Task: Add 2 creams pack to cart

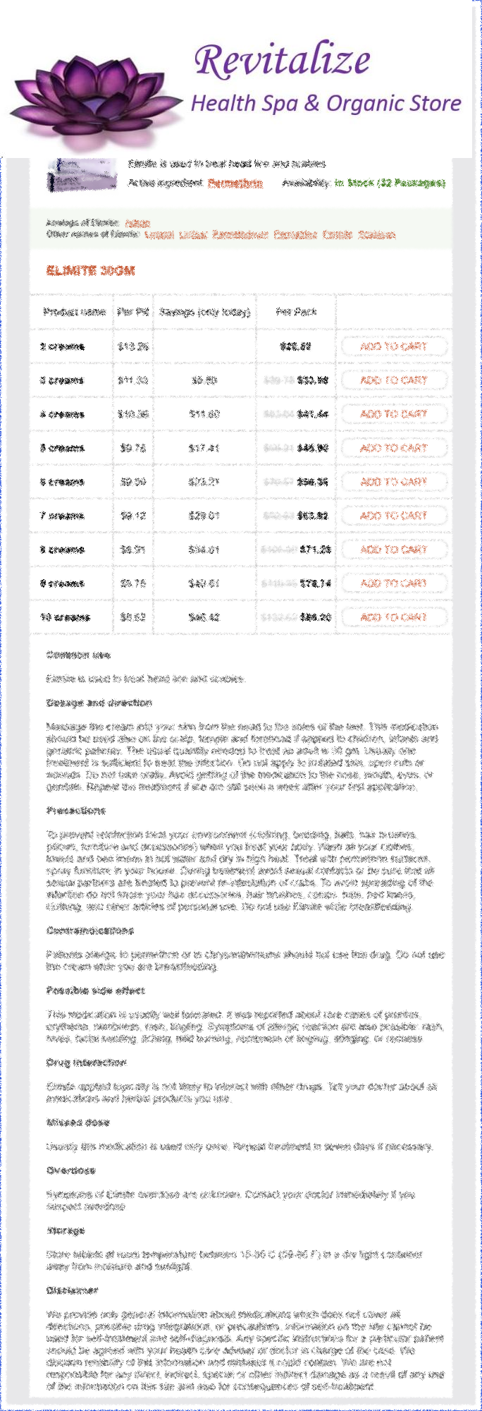Action: click(394, 346)
